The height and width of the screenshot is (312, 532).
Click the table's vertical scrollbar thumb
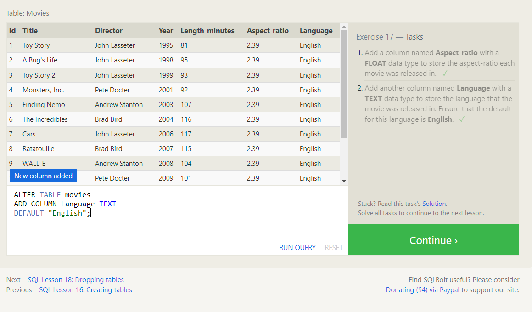[x=344, y=84]
